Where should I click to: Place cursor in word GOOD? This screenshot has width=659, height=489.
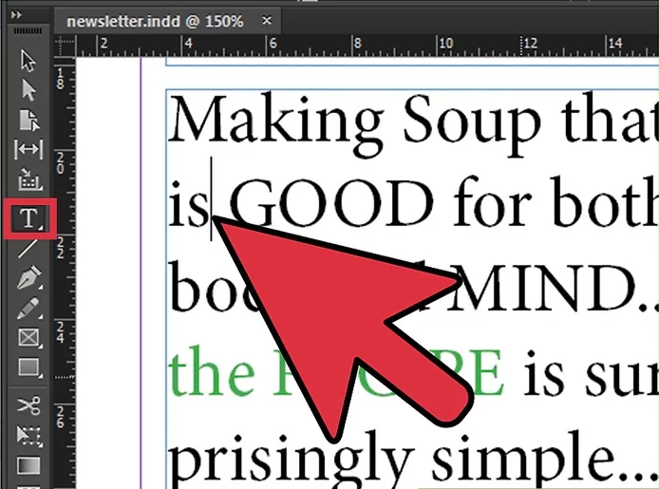[x=331, y=203]
